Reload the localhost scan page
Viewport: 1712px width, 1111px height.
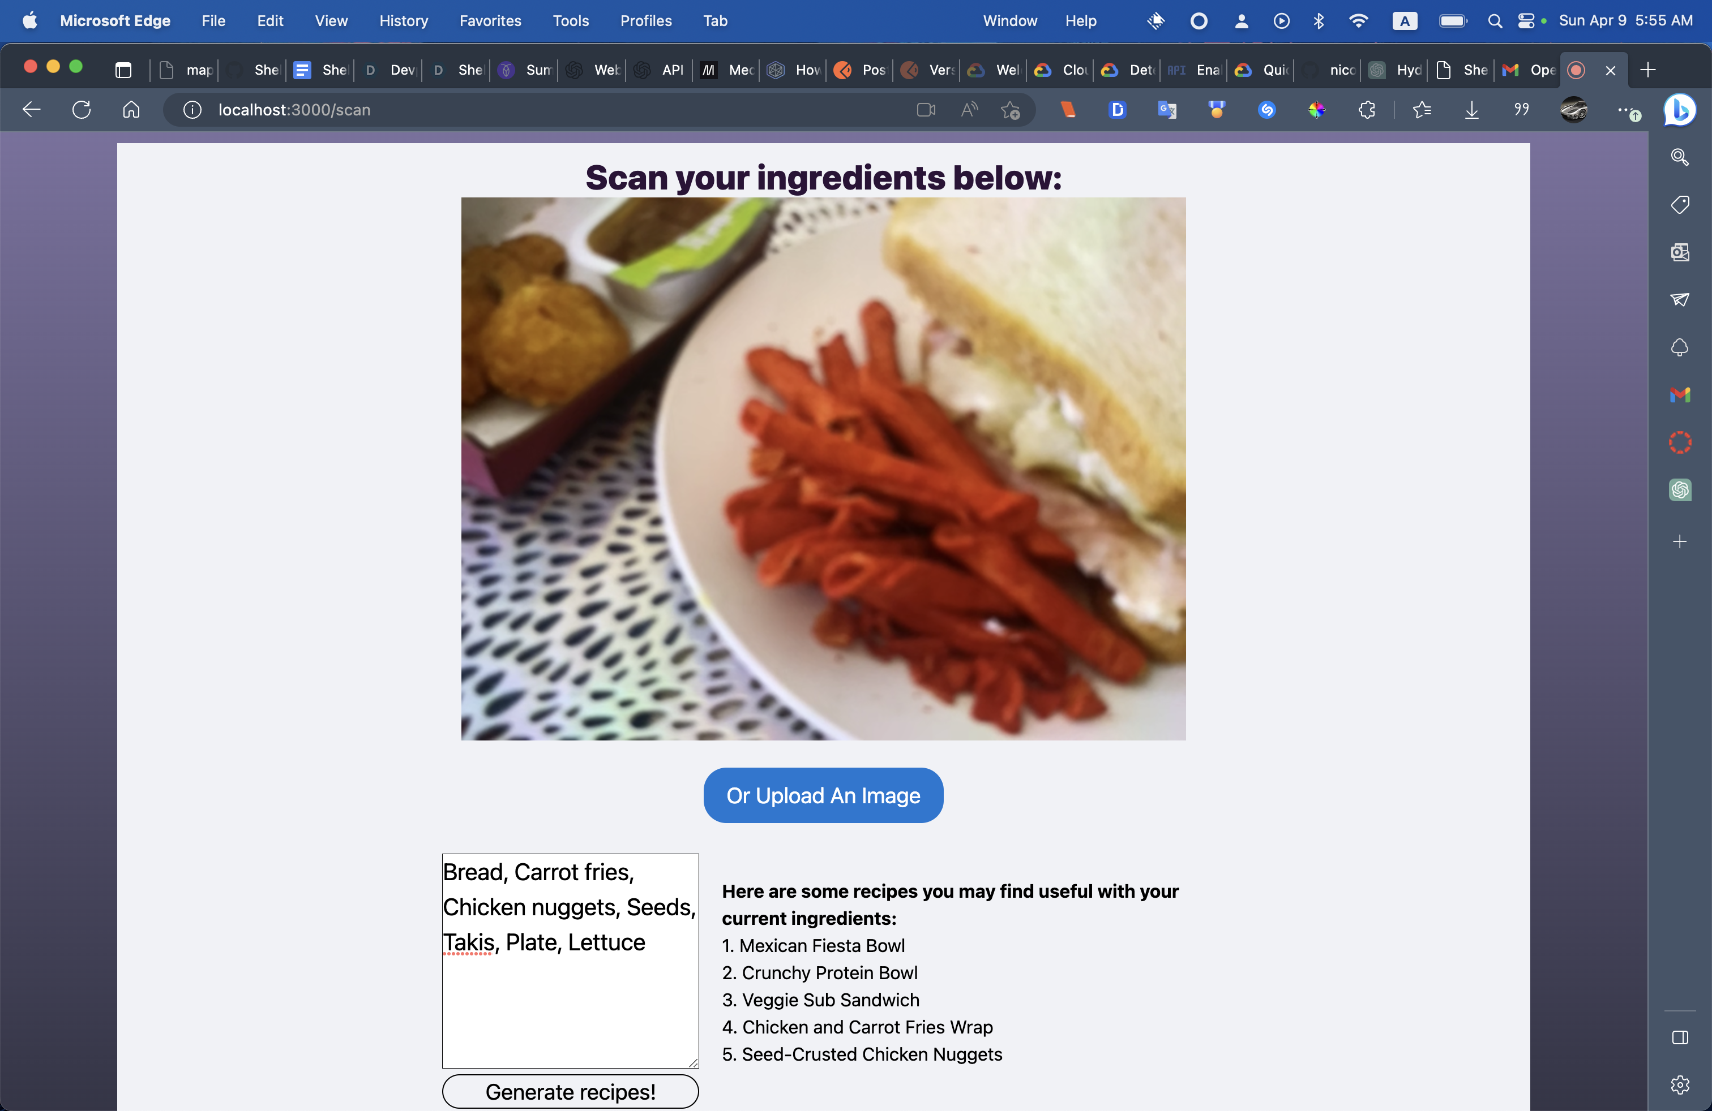click(x=82, y=110)
